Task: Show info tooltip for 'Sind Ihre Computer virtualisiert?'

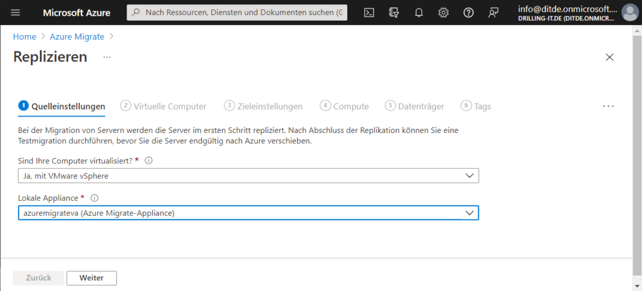Action: tap(149, 161)
